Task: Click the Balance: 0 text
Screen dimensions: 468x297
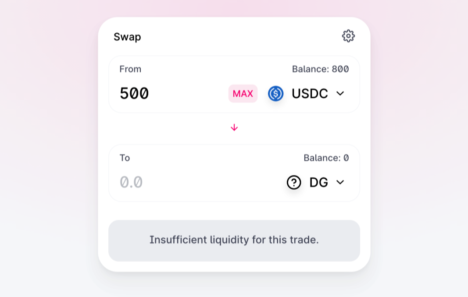Action: [326, 158]
